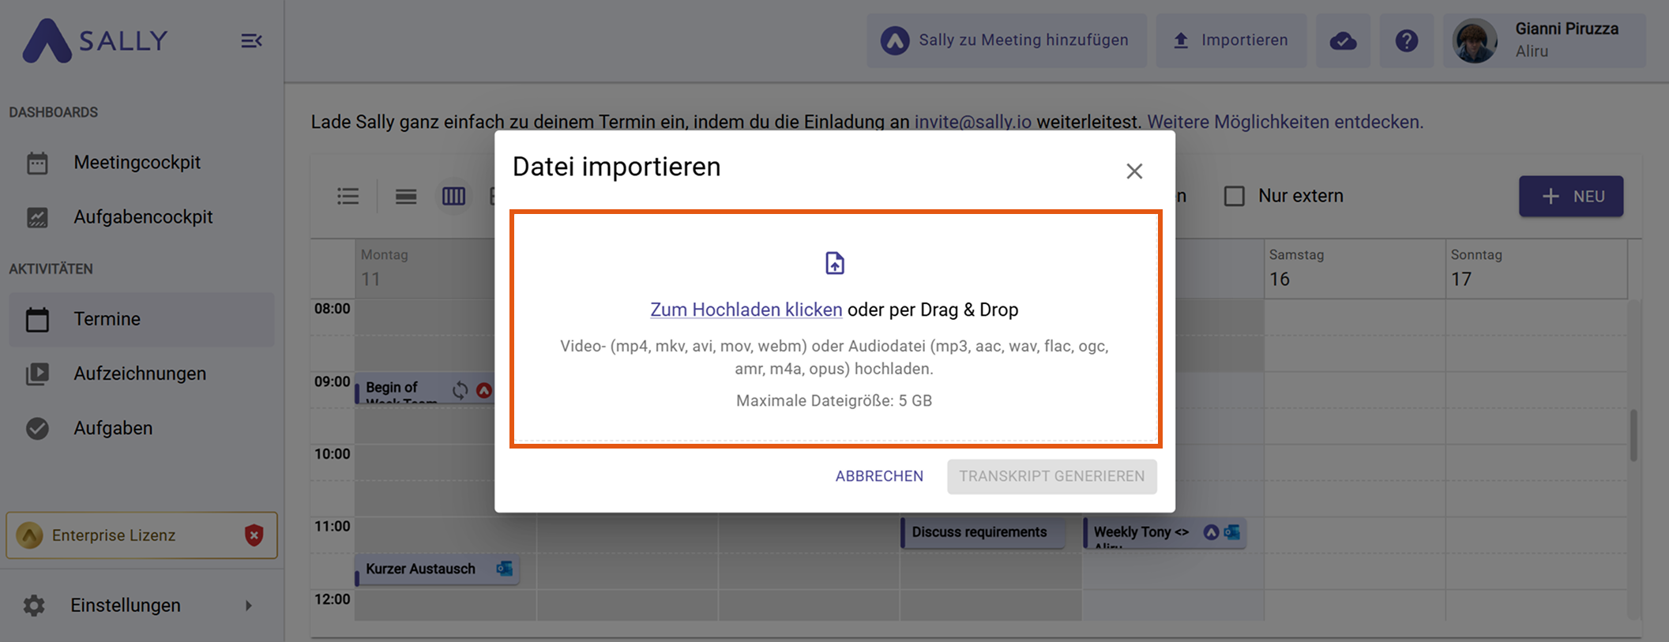Image resolution: width=1669 pixels, height=642 pixels.
Task: Select Montag 11 column header
Action: tap(425, 268)
